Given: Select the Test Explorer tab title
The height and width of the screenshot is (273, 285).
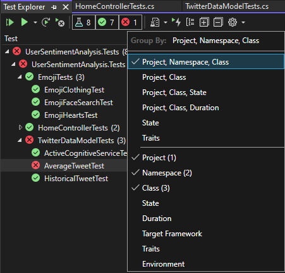Looking at the screenshot, I should (24, 7).
